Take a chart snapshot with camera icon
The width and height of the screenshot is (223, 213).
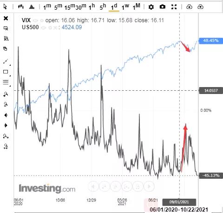pyautogui.click(x=163, y=6)
